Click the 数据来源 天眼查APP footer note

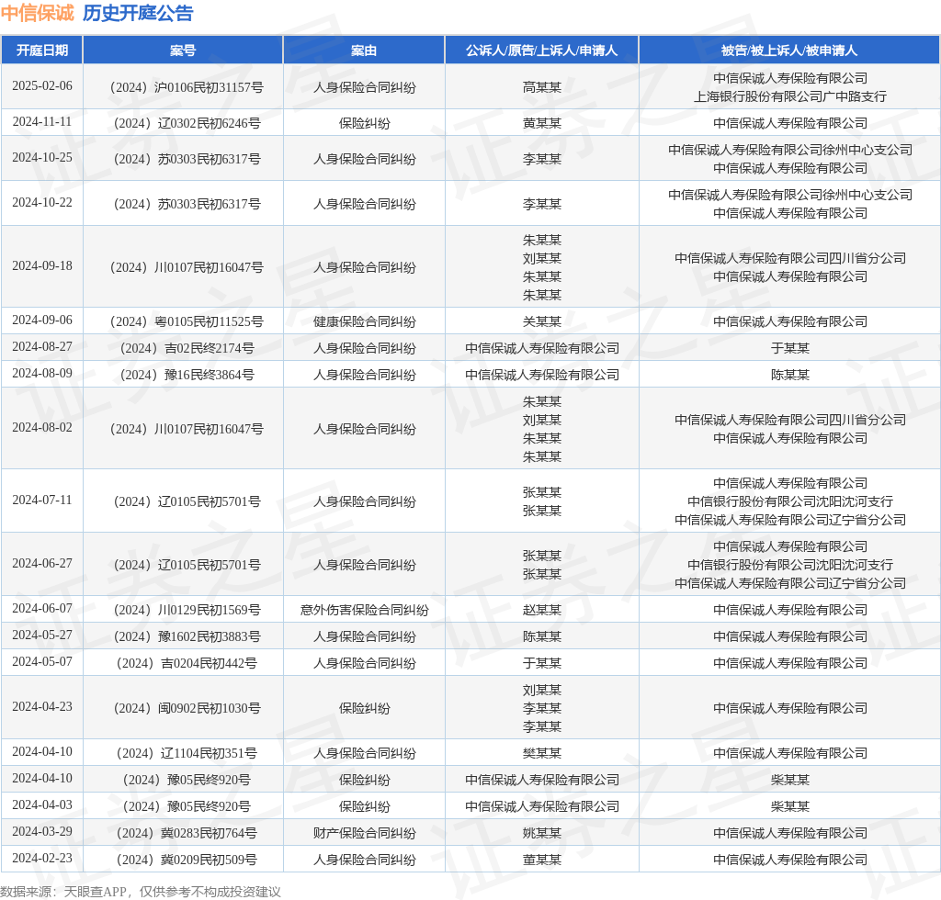pos(141,892)
